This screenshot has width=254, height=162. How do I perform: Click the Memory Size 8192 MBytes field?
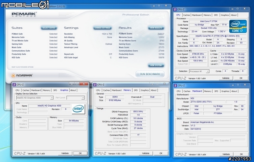[115, 100]
